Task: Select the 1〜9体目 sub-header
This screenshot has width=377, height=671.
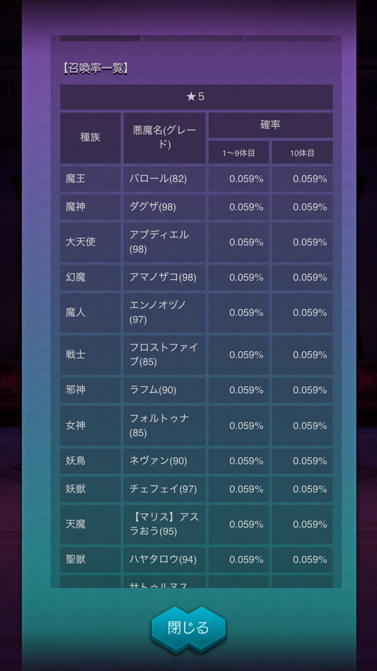Action: coord(238,152)
